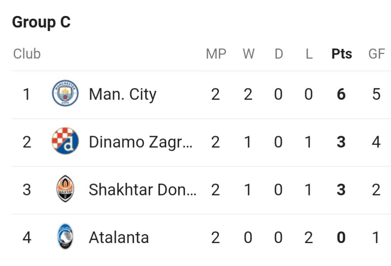Select the Pts column header

click(342, 54)
